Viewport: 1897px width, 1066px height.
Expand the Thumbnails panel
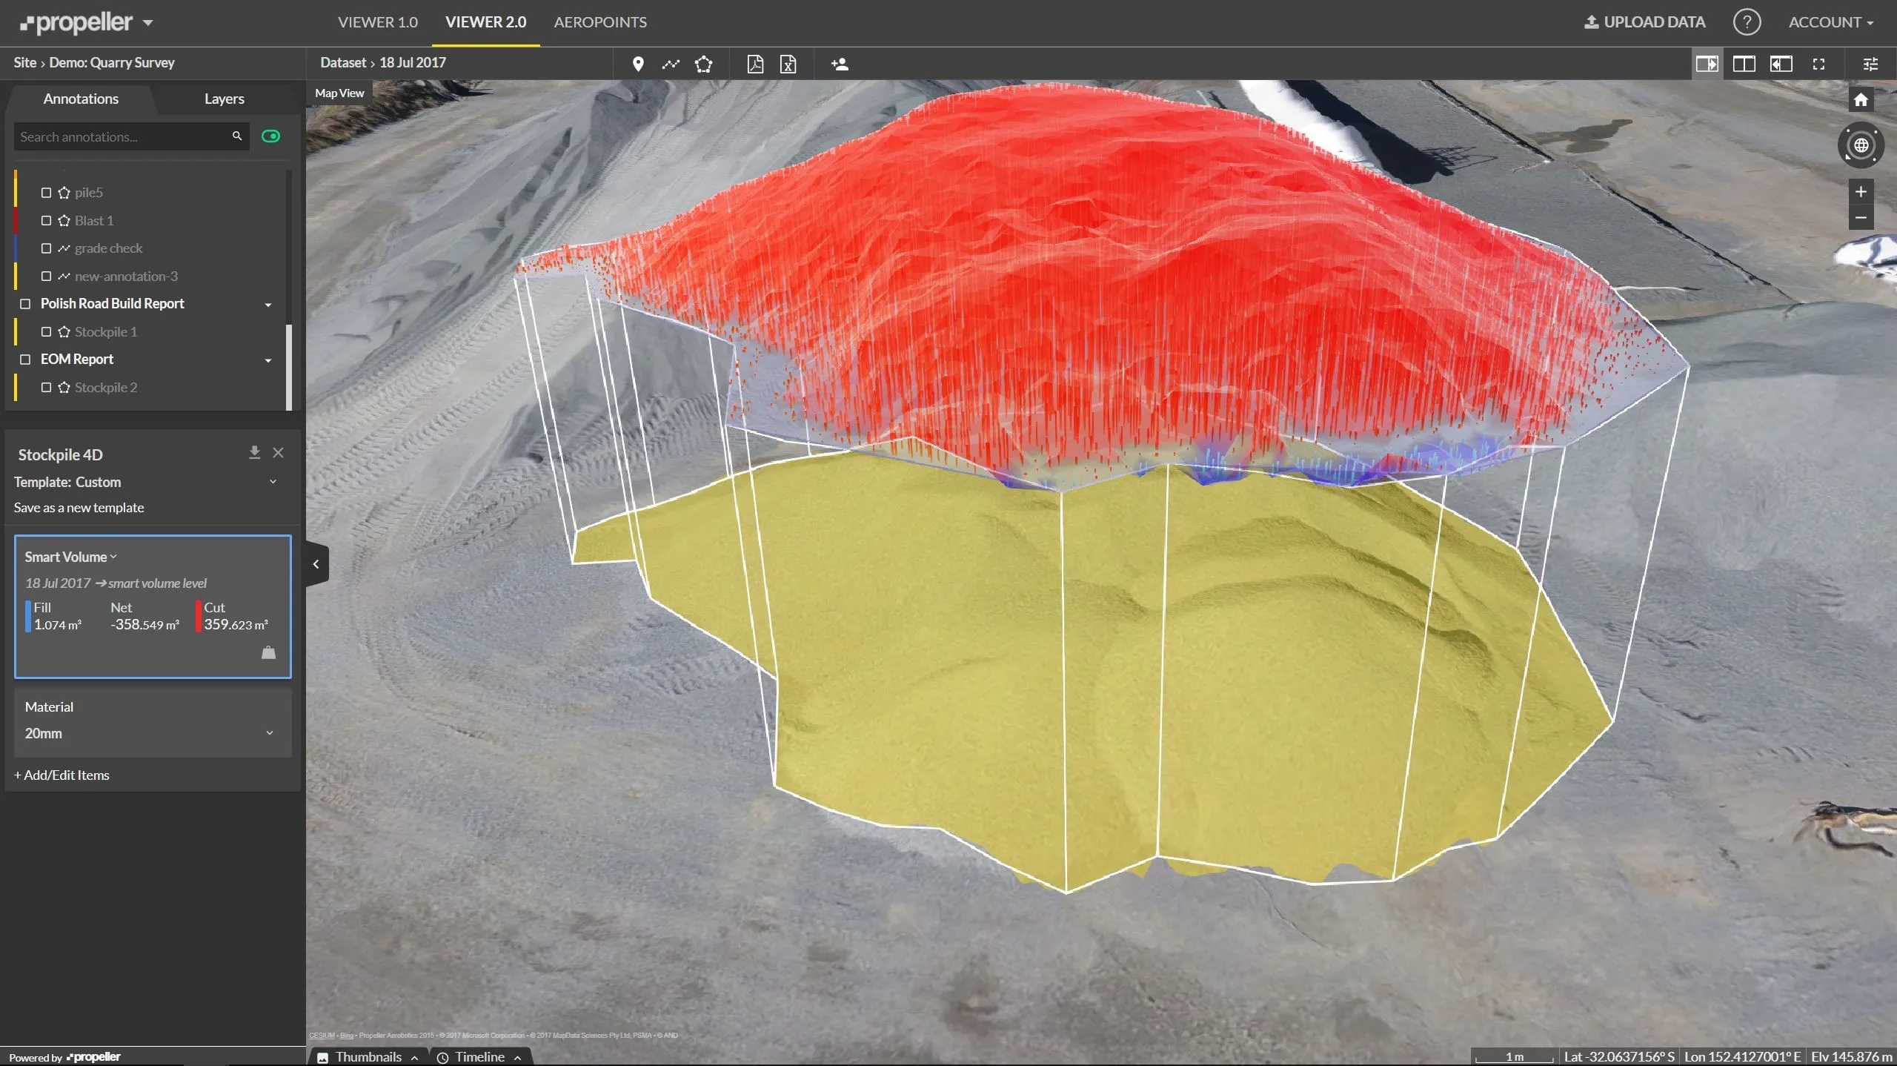(368, 1057)
